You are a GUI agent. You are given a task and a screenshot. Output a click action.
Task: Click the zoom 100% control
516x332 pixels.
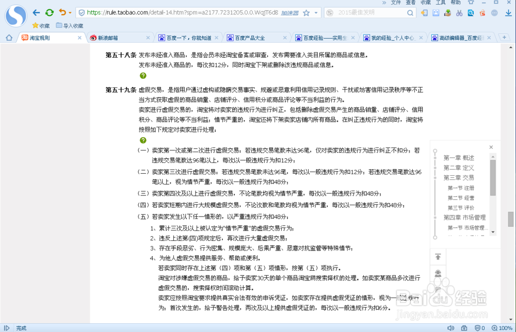point(502,328)
